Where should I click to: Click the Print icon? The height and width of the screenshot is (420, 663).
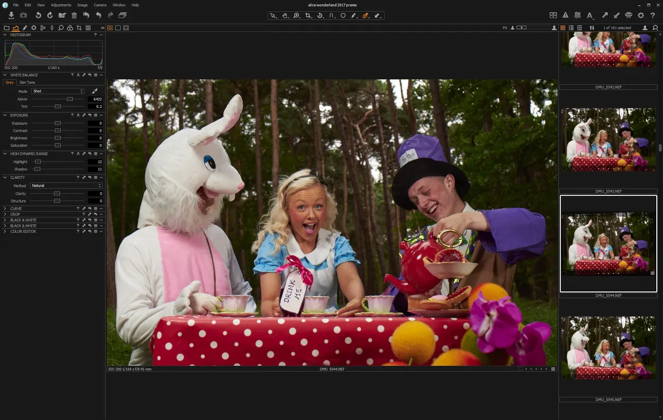pyautogui.click(x=628, y=16)
